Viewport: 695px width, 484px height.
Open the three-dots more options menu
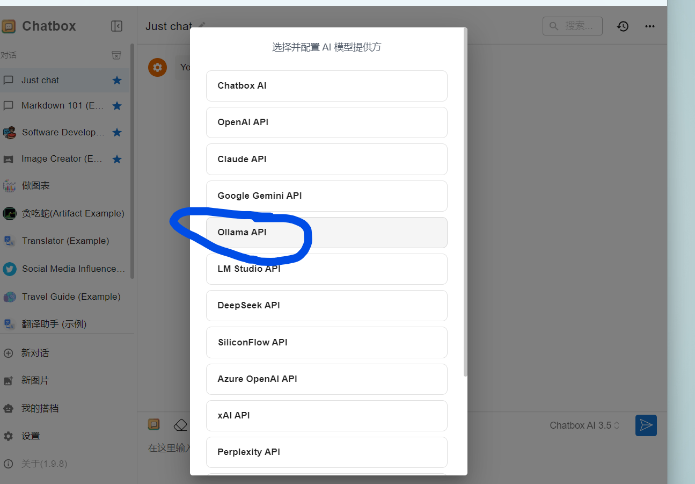650,26
